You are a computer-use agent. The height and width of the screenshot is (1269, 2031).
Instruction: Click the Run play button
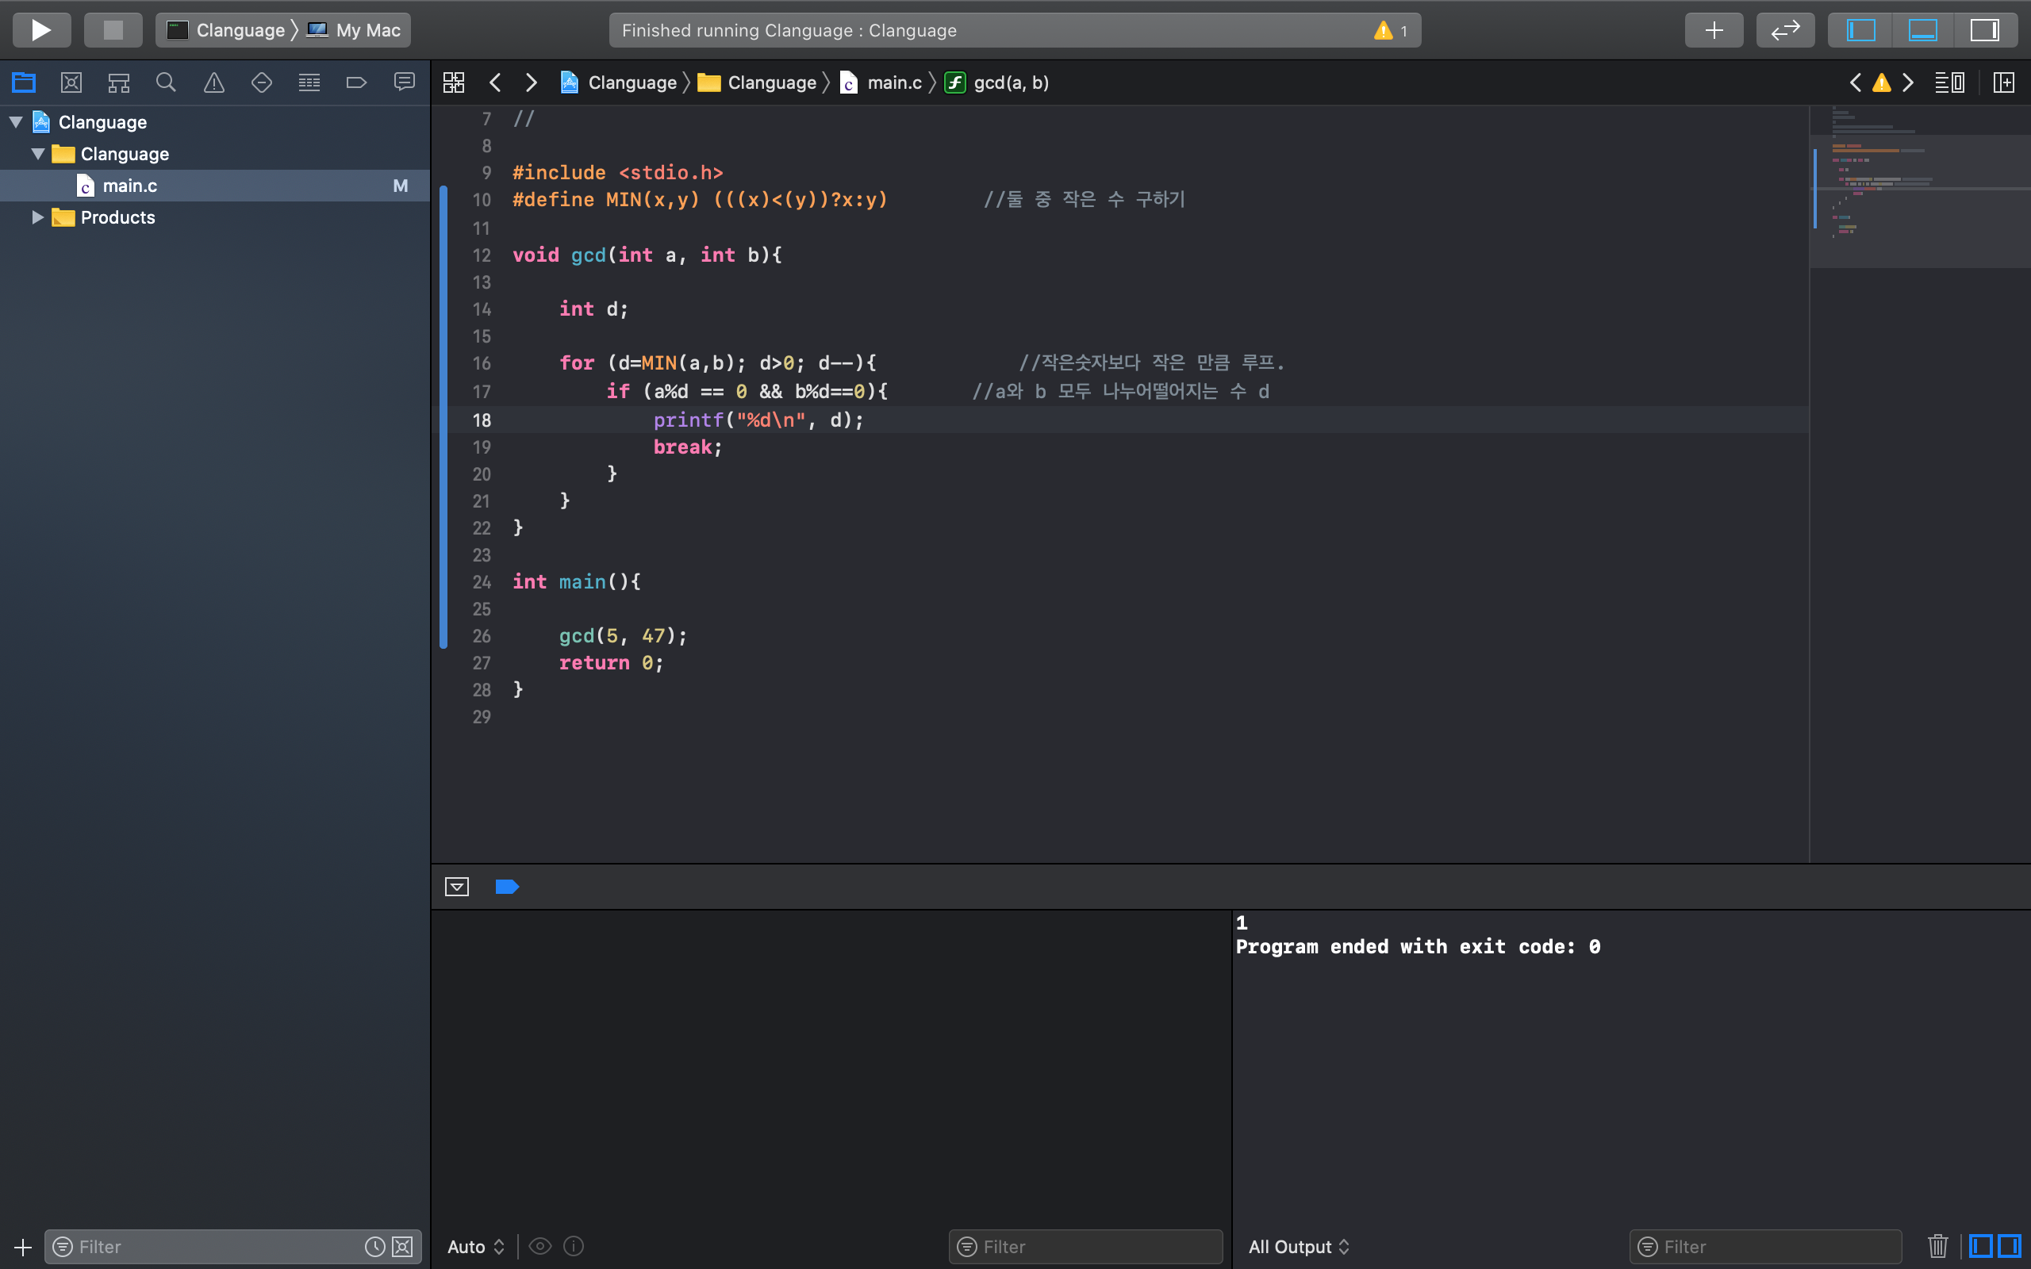(x=41, y=30)
